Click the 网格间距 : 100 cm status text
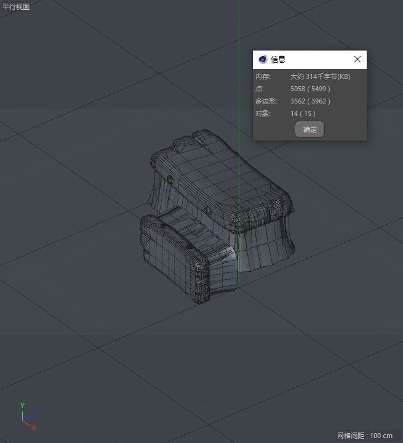 pyautogui.click(x=365, y=436)
